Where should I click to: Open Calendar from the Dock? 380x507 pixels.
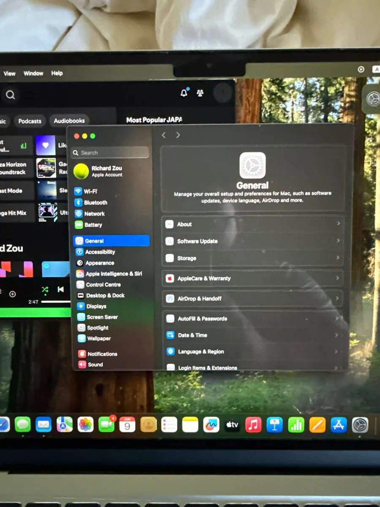(128, 425)
